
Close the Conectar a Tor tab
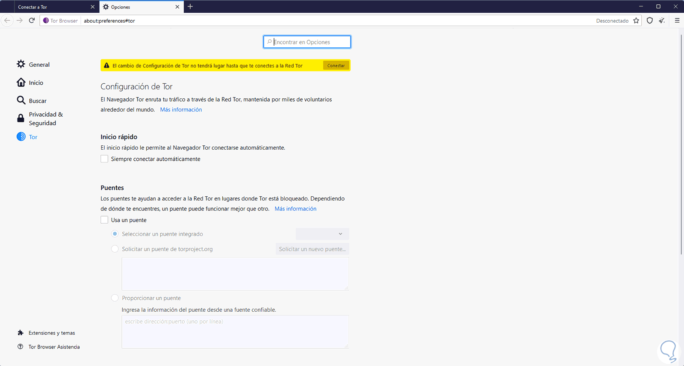point(92,7)
